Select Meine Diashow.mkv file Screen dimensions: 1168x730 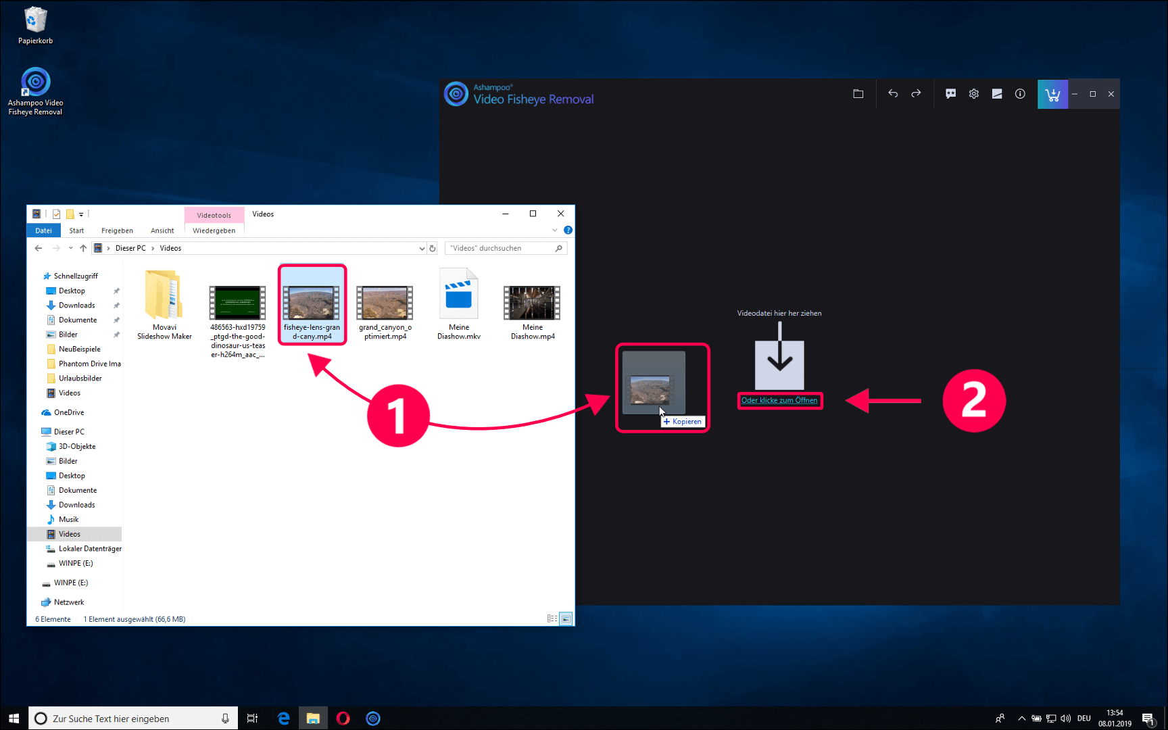pos(459,304)
